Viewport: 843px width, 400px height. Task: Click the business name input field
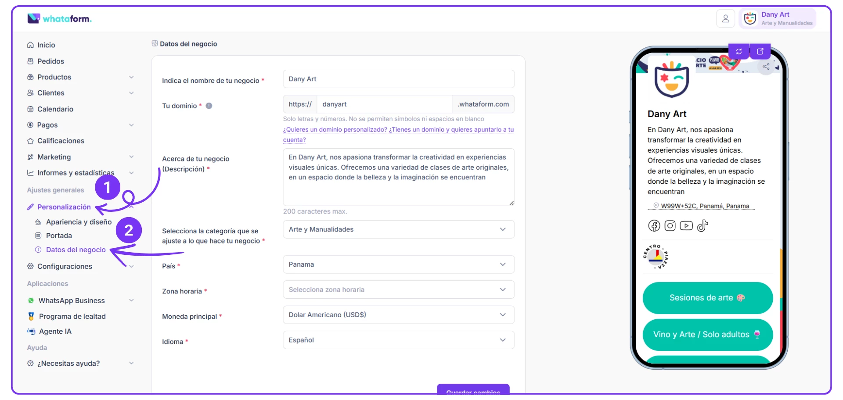pos(398,79)
